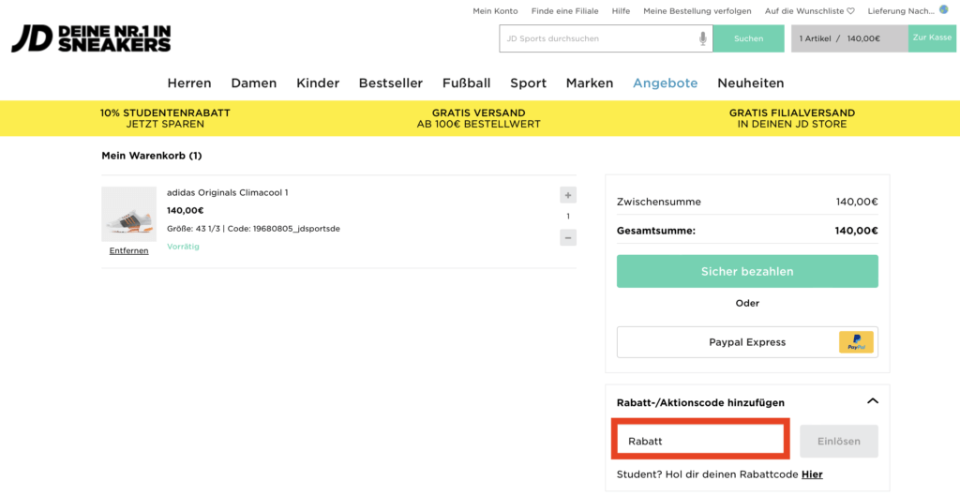Viewport: 960px width, 496px height.
Task: Open the adidas Originals Climacool 1 product title
Action: coord(228,193)
